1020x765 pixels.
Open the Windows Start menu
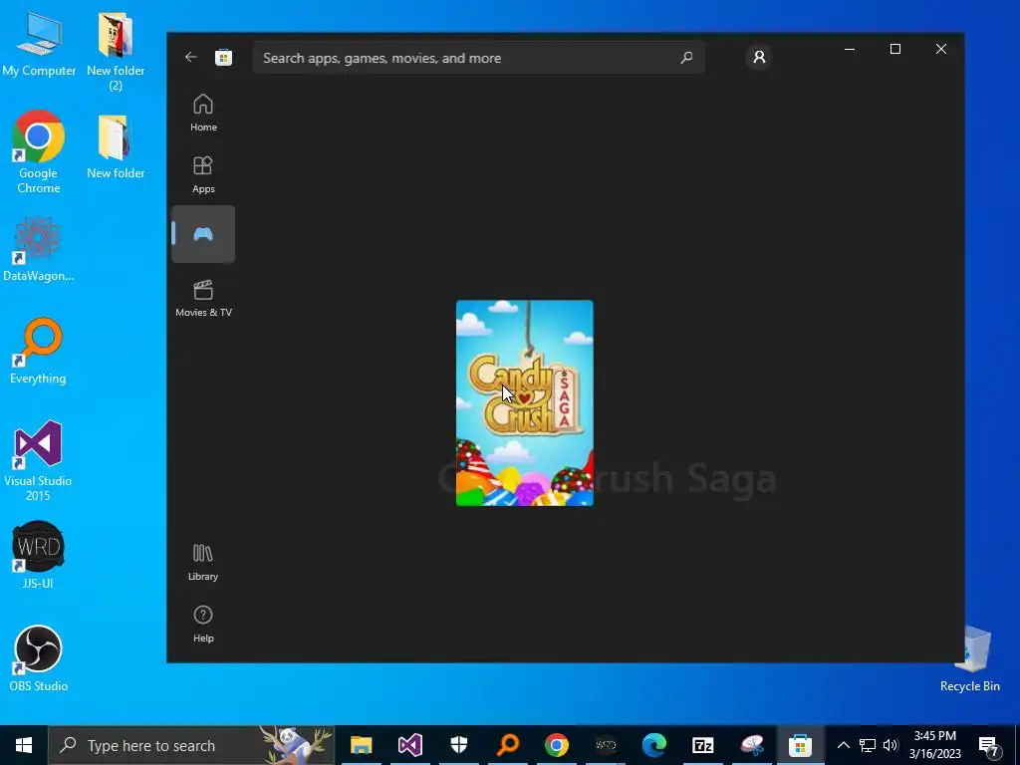[x=24, y=745]
